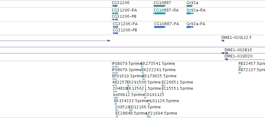The width and height of the screenshot is (265, 118).
Task: Click the DME1-019D20 feature arrow
Action: point(226,59)
